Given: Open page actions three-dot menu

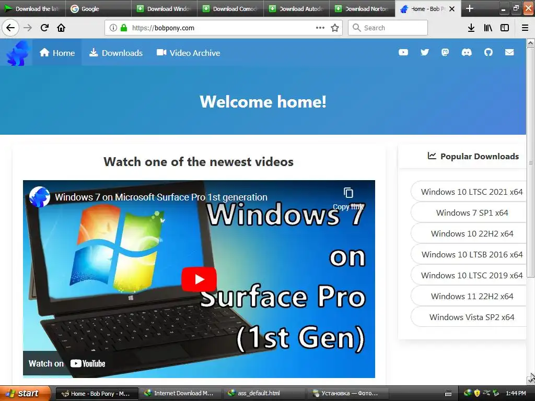Looking at the screenshot, I should (x=320, y=28).
